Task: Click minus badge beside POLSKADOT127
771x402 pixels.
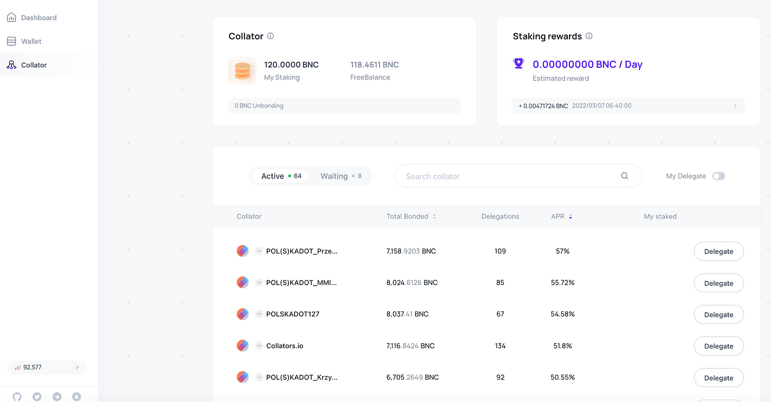Action: point(259,314)
